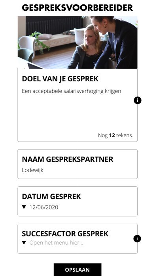
Task: Click inside the Succesfactor gesprek card
Action: click(x=77, y=239)
